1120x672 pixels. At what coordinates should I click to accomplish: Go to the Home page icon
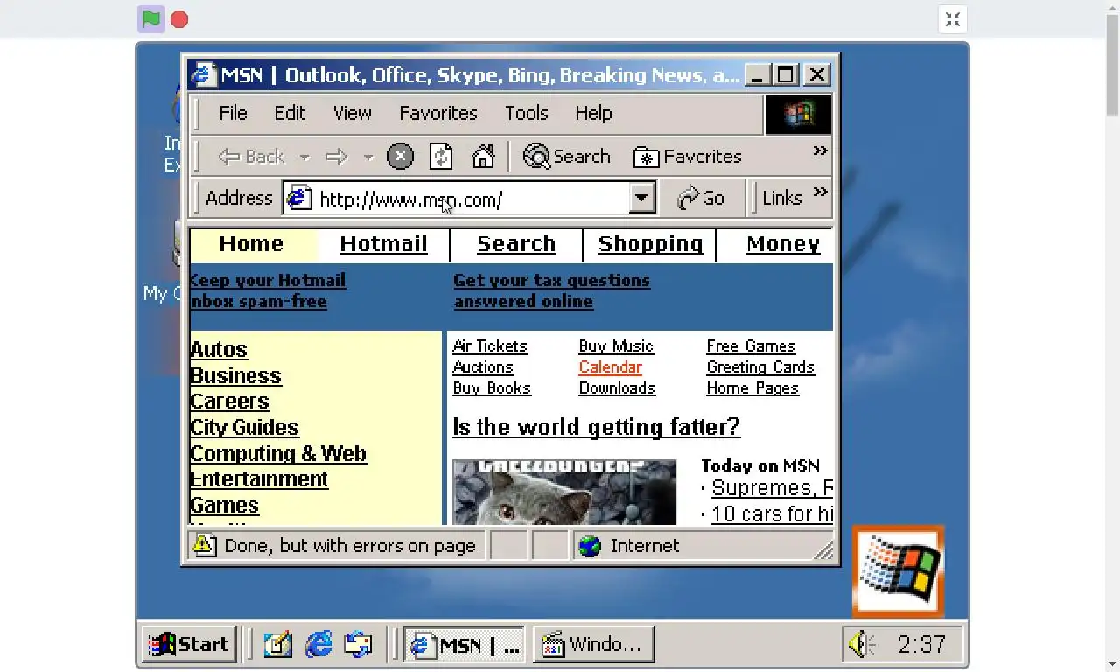(x=483, y=157)
